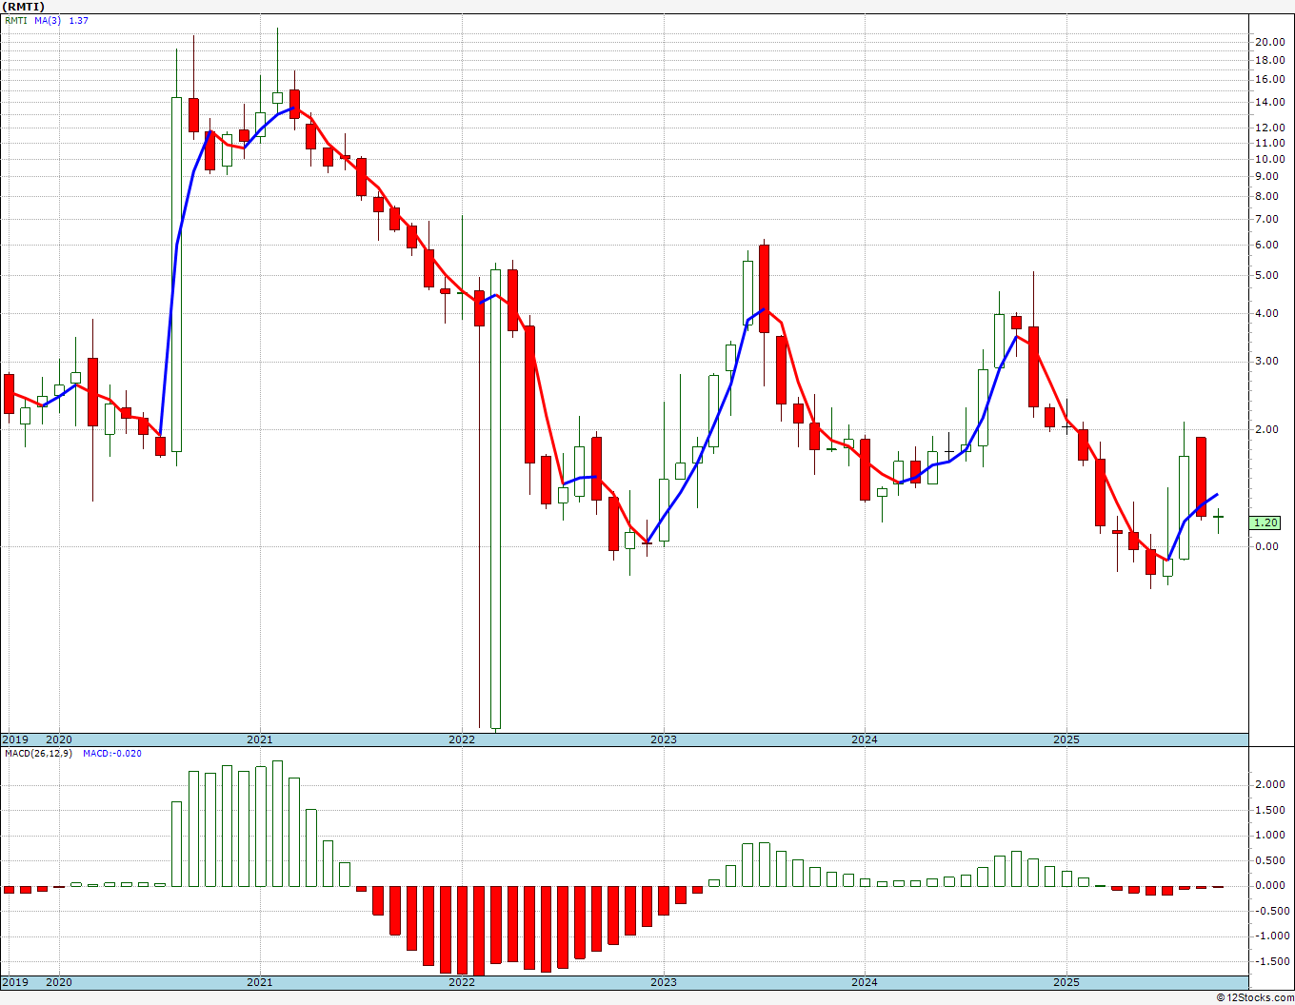The width and height of the screenshot is (1295, 1005).
Task: Select the "1.500" MACD axis label
Action: click(x=1270, y=810)
